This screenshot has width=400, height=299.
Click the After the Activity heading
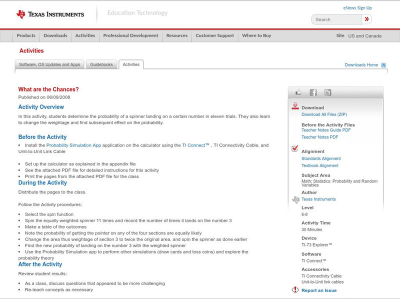(x=40, y=264)
